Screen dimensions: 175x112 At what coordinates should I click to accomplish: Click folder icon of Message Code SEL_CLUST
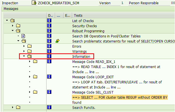tap(35, 92)
